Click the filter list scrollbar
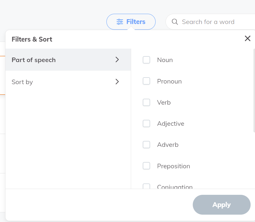 tap(254, 90)
